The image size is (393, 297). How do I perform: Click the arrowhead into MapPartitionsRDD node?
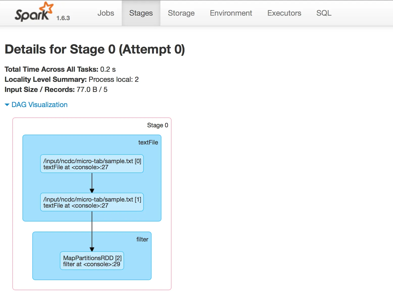(92, 249)
